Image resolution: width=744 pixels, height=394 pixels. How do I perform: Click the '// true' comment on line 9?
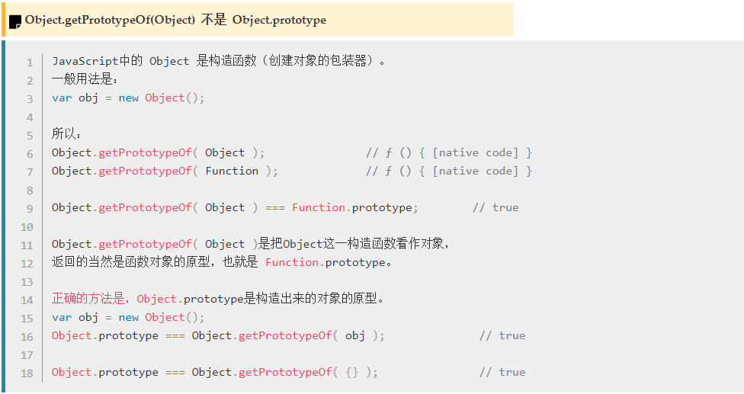tap(495, 207)
